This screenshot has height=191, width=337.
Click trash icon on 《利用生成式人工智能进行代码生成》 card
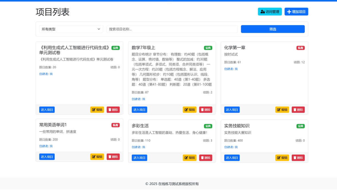pos(110,110)
